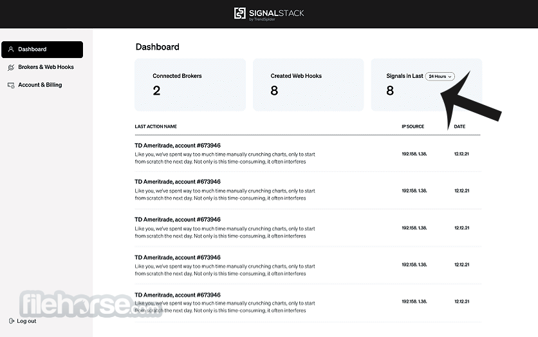Viewport: 538px width, 337px height.
Task: Click the DATE column header
Action: point(459,126)
